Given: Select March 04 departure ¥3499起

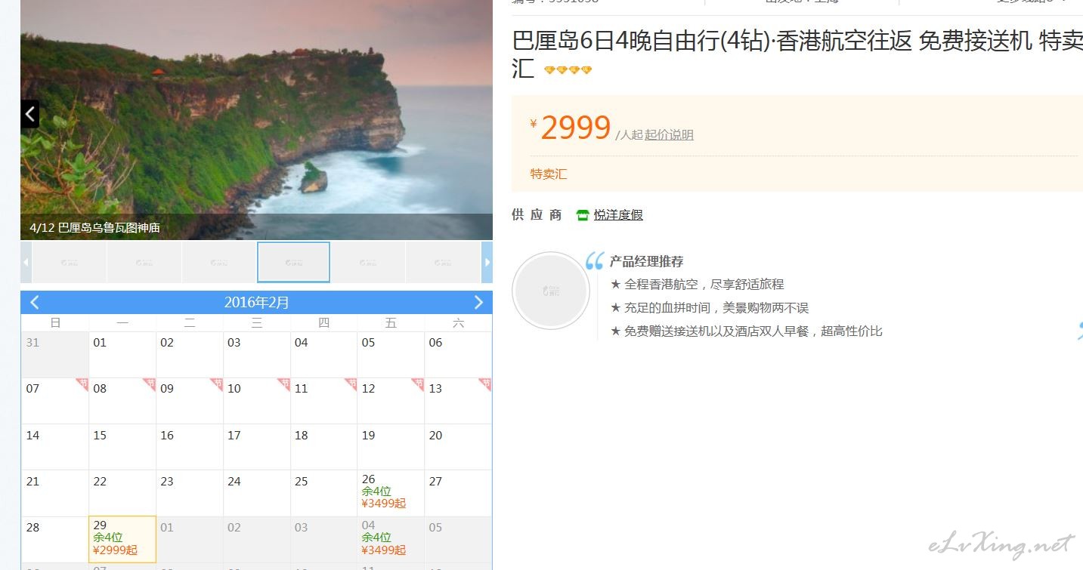Looking at the screenshot, I should (x=391, y=539).
